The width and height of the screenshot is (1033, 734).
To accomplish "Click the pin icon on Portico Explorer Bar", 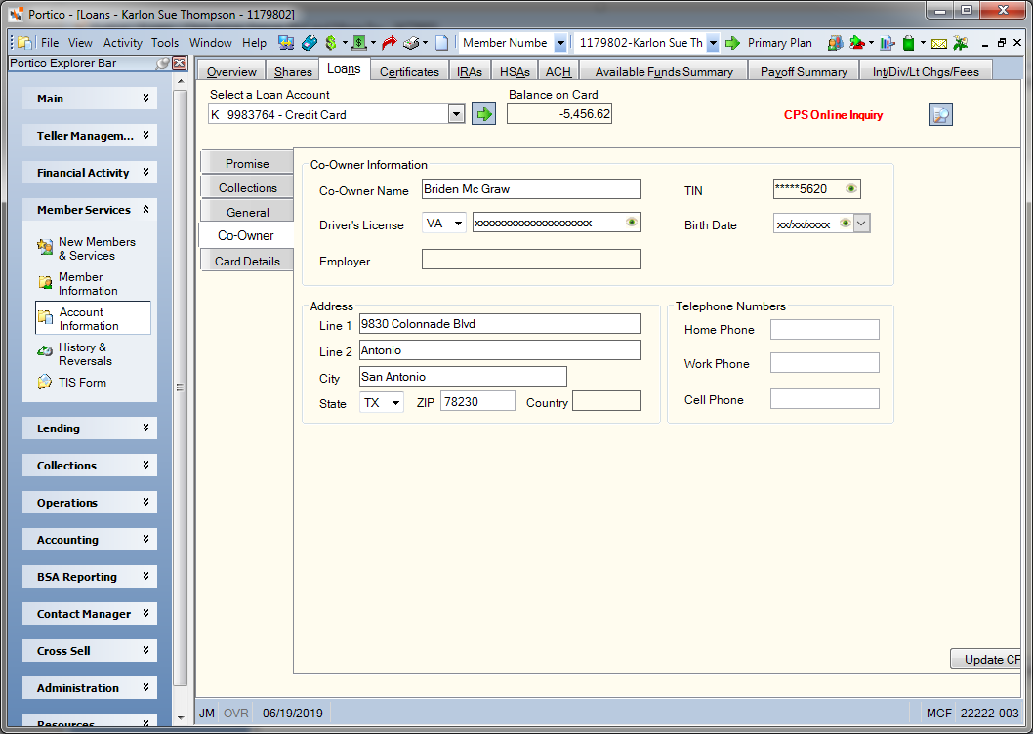I will click(162, 63).
